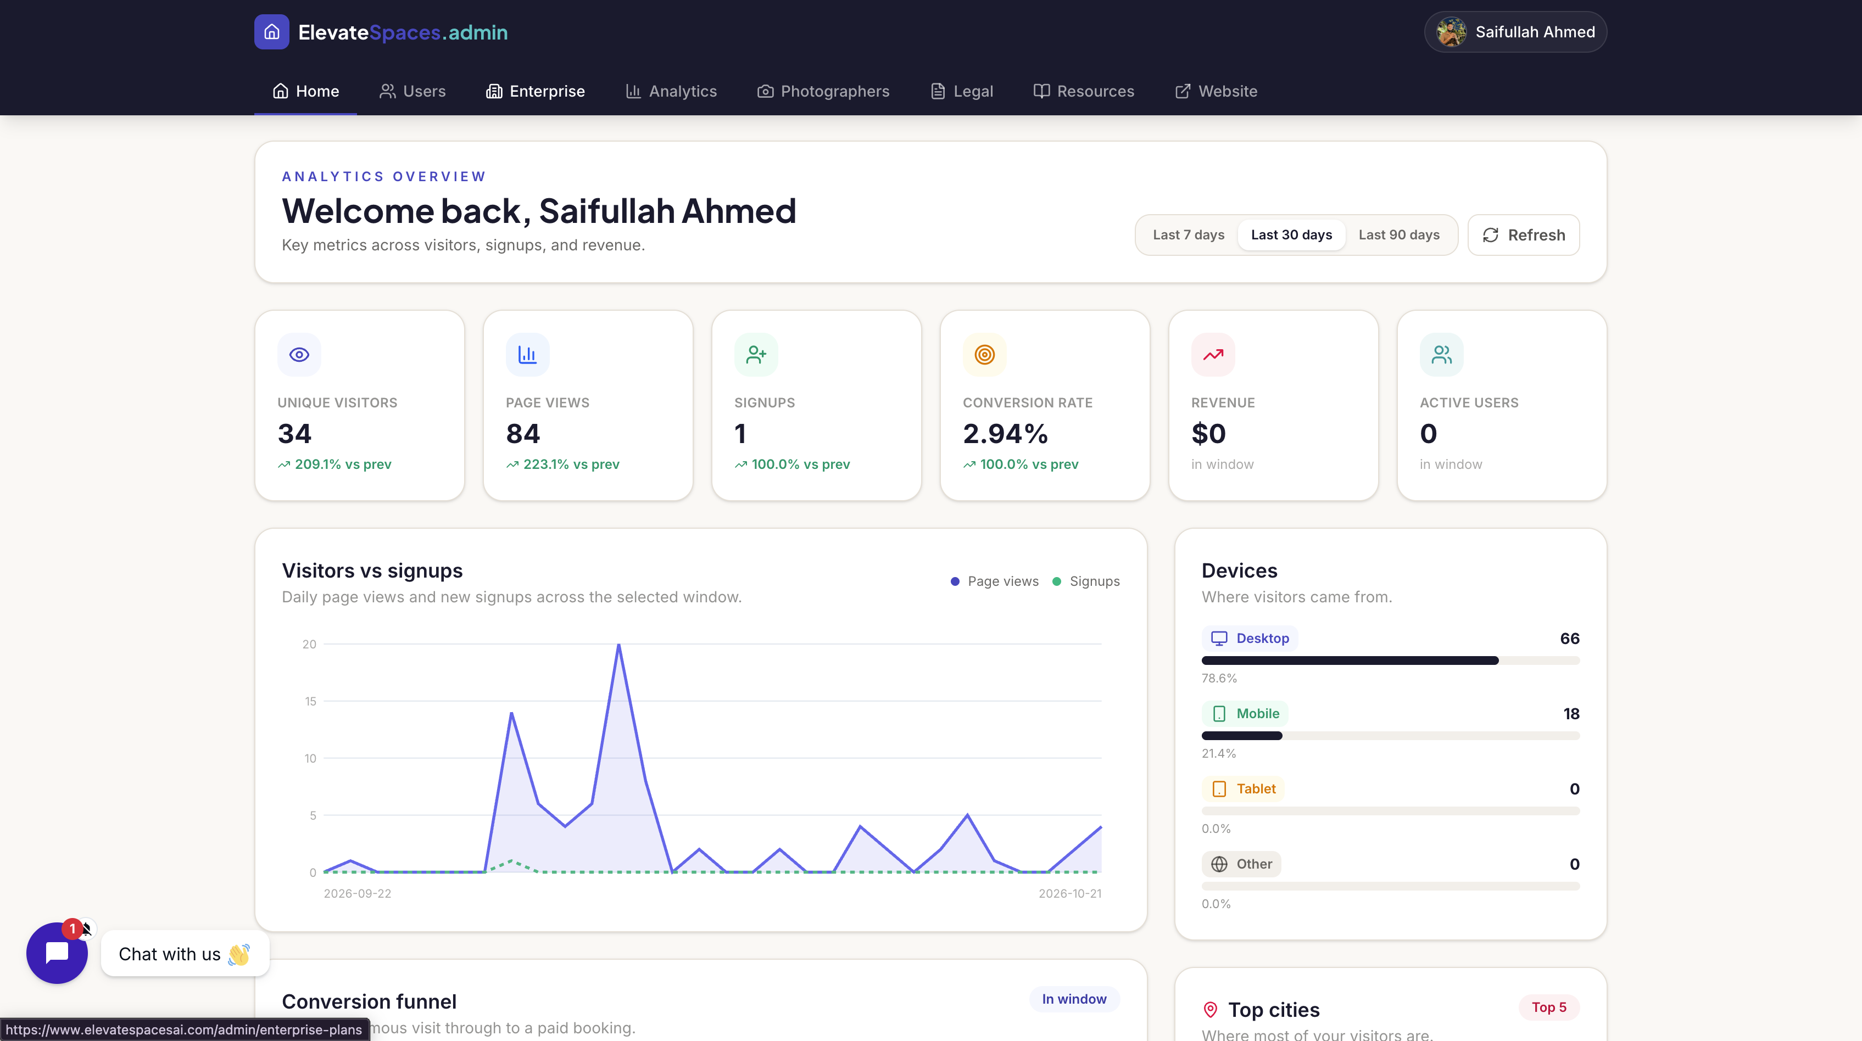Click the Page Views bar chart icon
Image resolution: width=1862 pixels, height=1041 pixels.
click(528, 355)
